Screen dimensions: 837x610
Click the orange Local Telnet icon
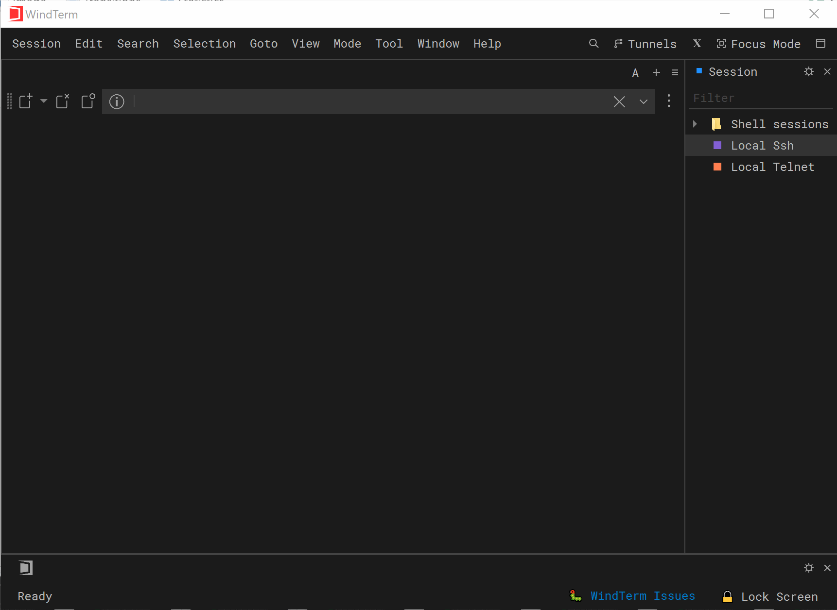[x=717, y=167]
